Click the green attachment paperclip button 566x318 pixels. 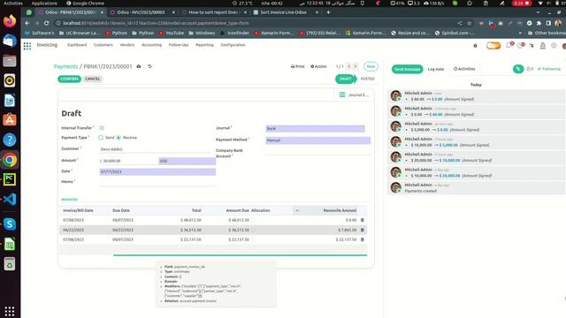click(x=518, y=69)
